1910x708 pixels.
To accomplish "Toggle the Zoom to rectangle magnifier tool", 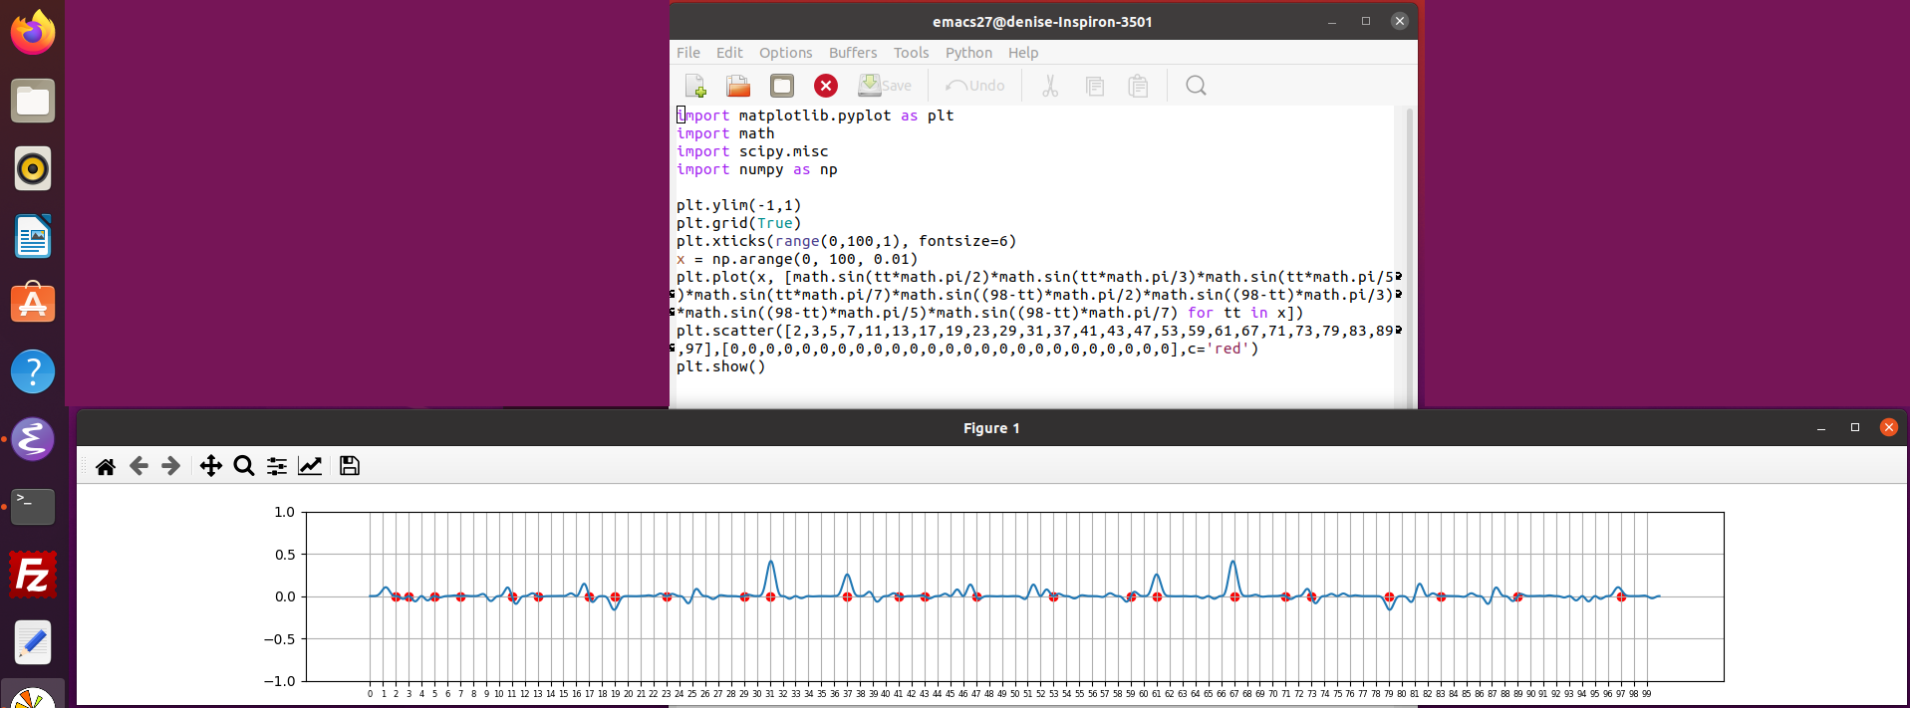I will coord(244,466).
